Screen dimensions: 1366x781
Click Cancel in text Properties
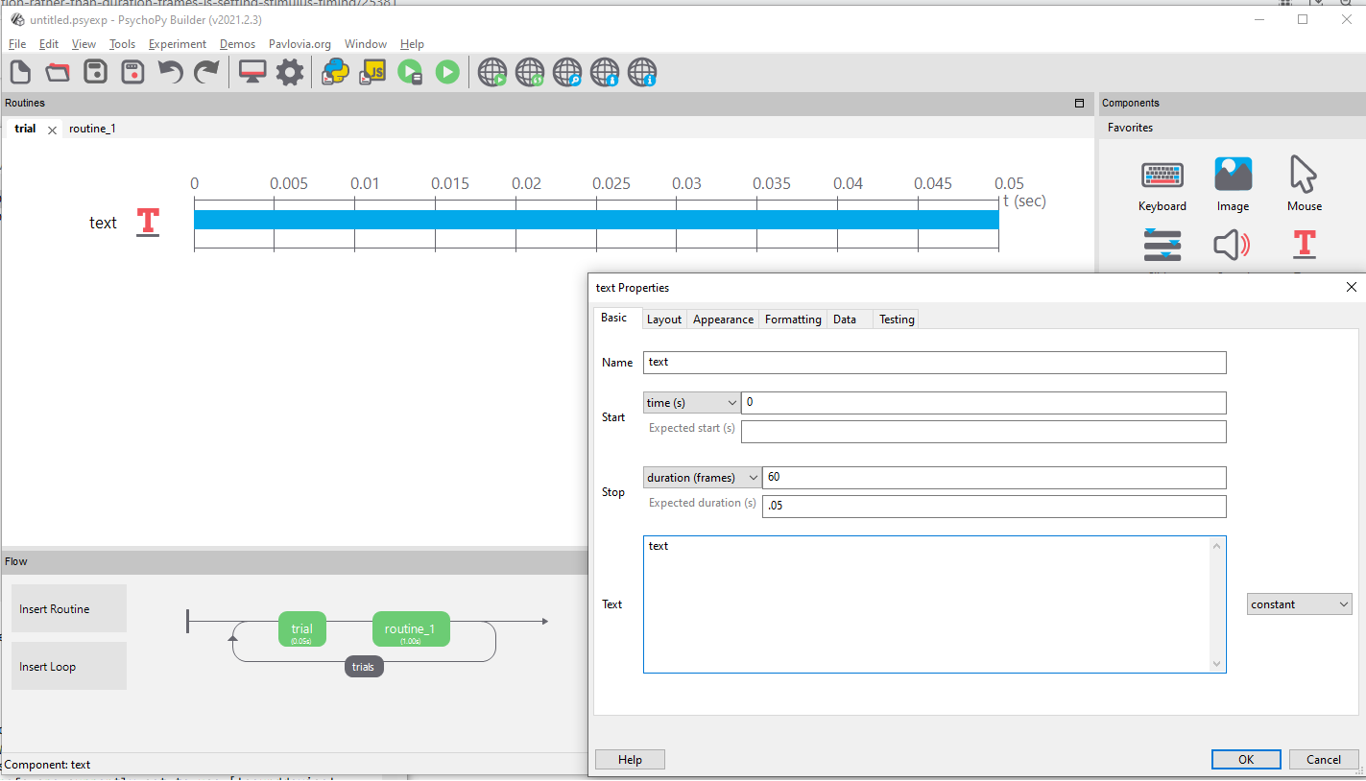click(1324, 759)
